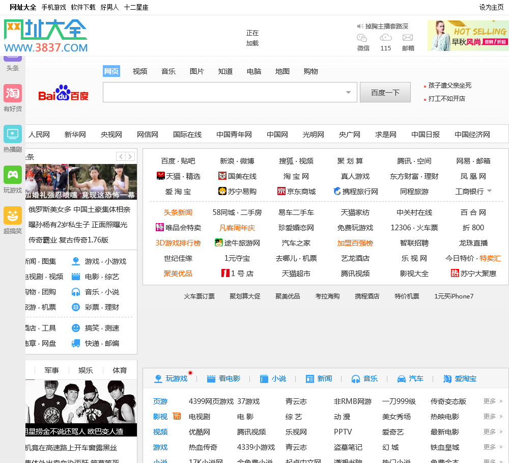Show the next news slide with right arrow
This screenshot has height=463, width=509.
coord(130,156)
